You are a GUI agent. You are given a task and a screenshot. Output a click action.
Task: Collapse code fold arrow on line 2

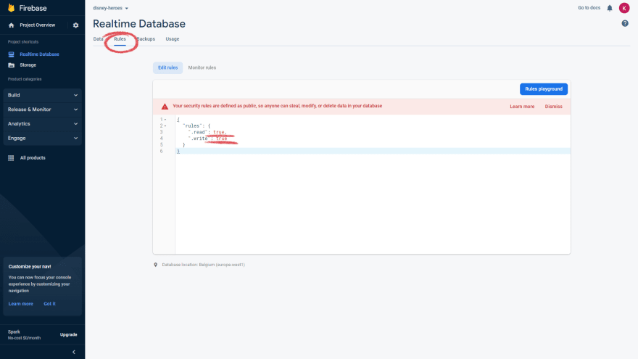click(x=165, y=125)
